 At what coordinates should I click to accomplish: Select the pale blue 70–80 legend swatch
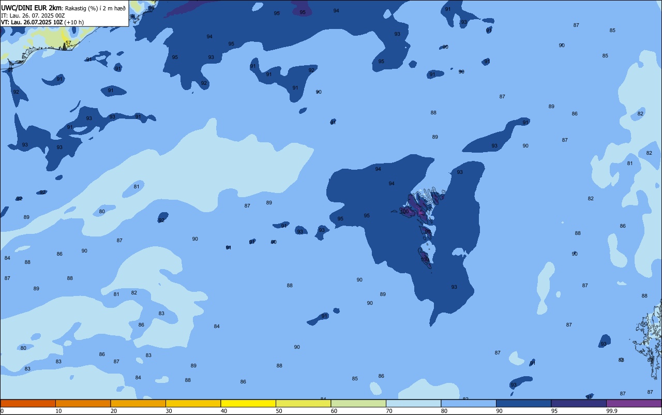pos(413,403)
